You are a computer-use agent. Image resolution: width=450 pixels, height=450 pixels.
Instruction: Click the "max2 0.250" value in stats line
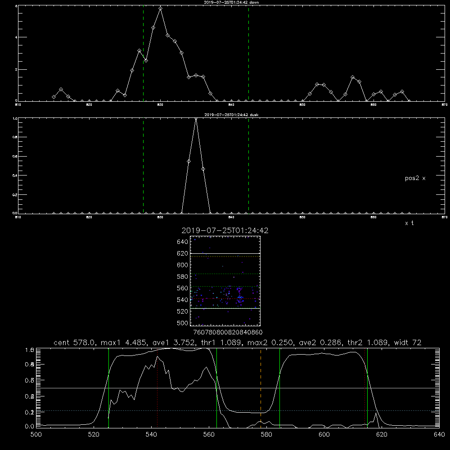270,342
